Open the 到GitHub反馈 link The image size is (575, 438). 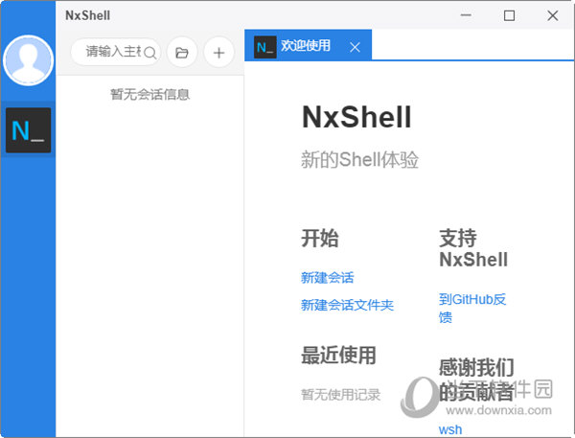(471, 308)
